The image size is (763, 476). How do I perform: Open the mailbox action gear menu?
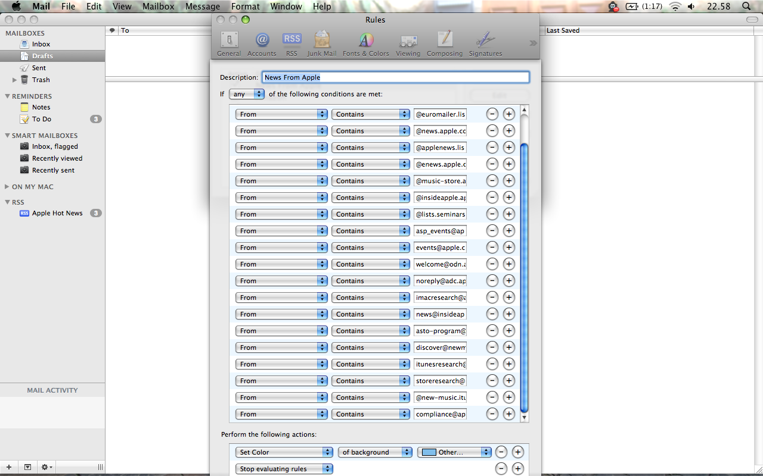click(46, 467)
